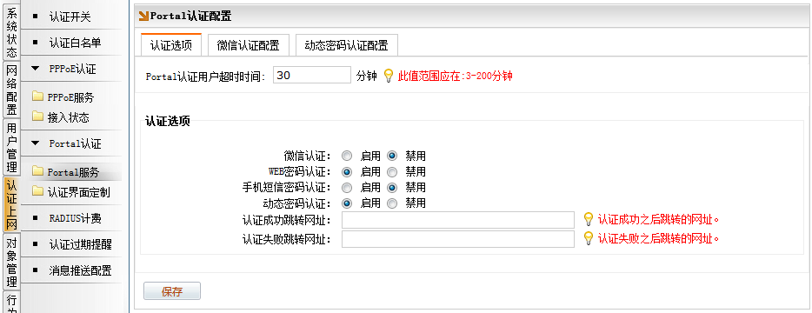This screenshot has width=812, height=313.
Task: Click the lightbulb hint beside timeout field
Action: (x=389, y=76)
